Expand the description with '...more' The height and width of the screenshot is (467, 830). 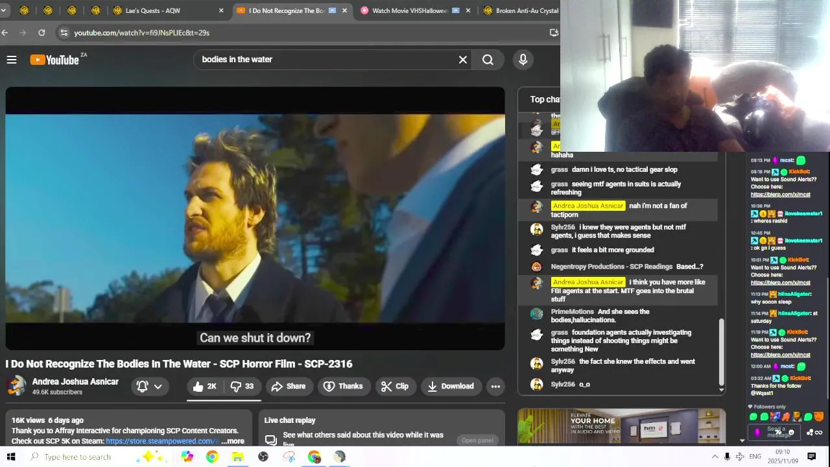click(233, 441)
